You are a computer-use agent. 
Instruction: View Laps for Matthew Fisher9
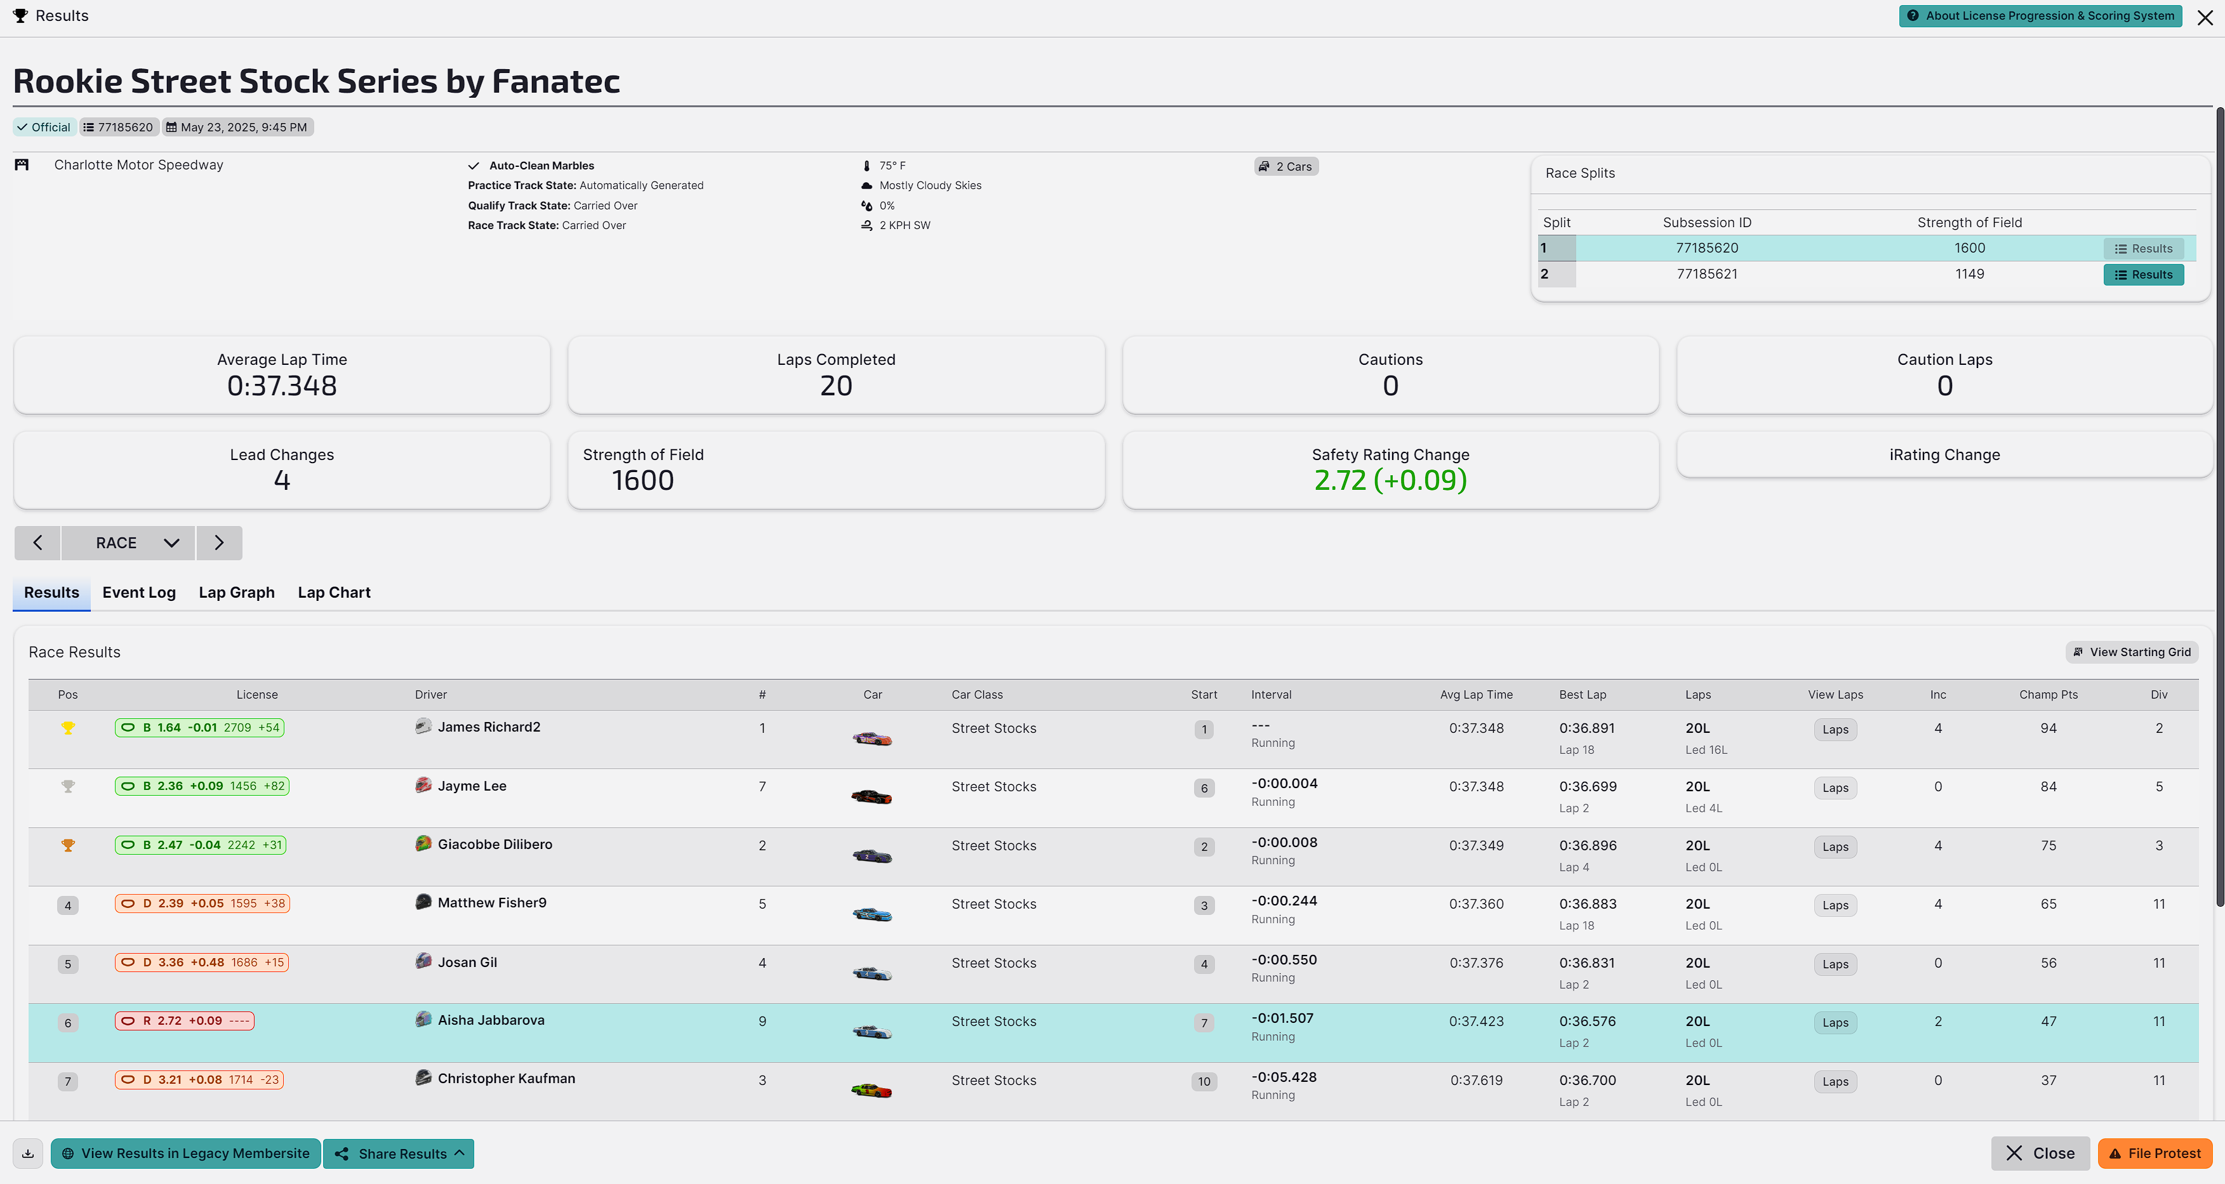(x=1835, y=905)
